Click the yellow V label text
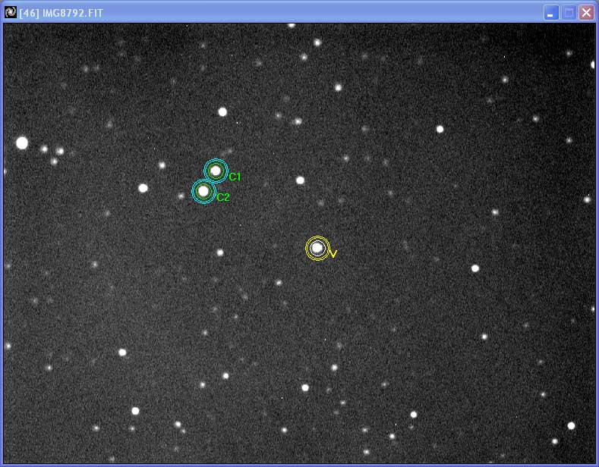Viewport: 599px width, 467px height. (x=333, y=254)
